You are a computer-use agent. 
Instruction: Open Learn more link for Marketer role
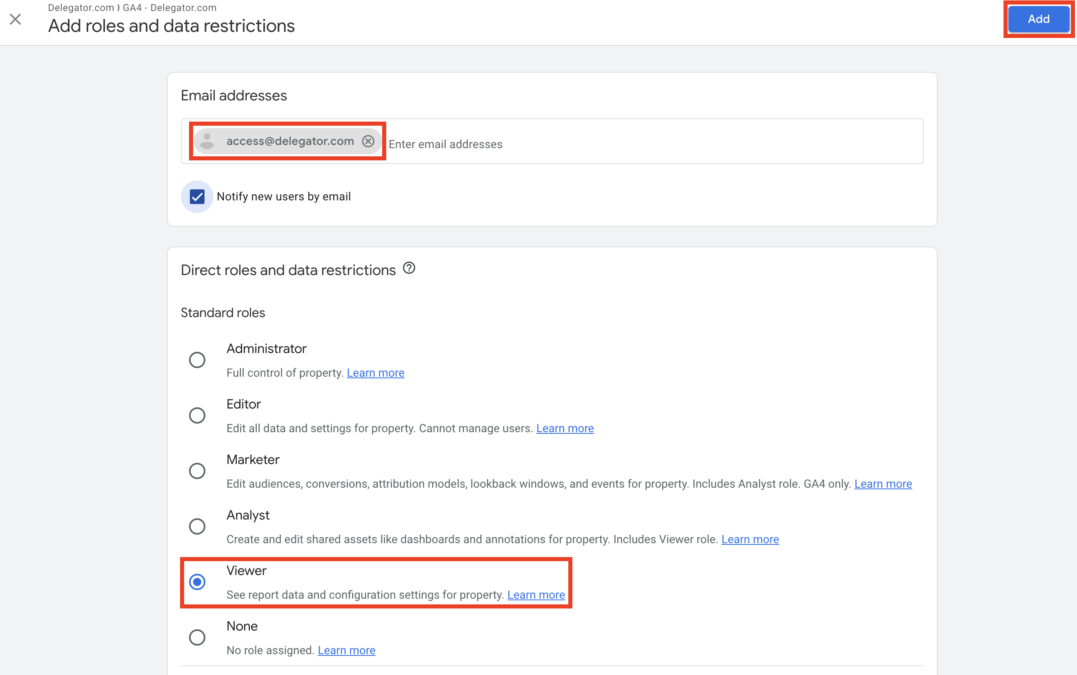pyautogui.click(x=883, y=484)
